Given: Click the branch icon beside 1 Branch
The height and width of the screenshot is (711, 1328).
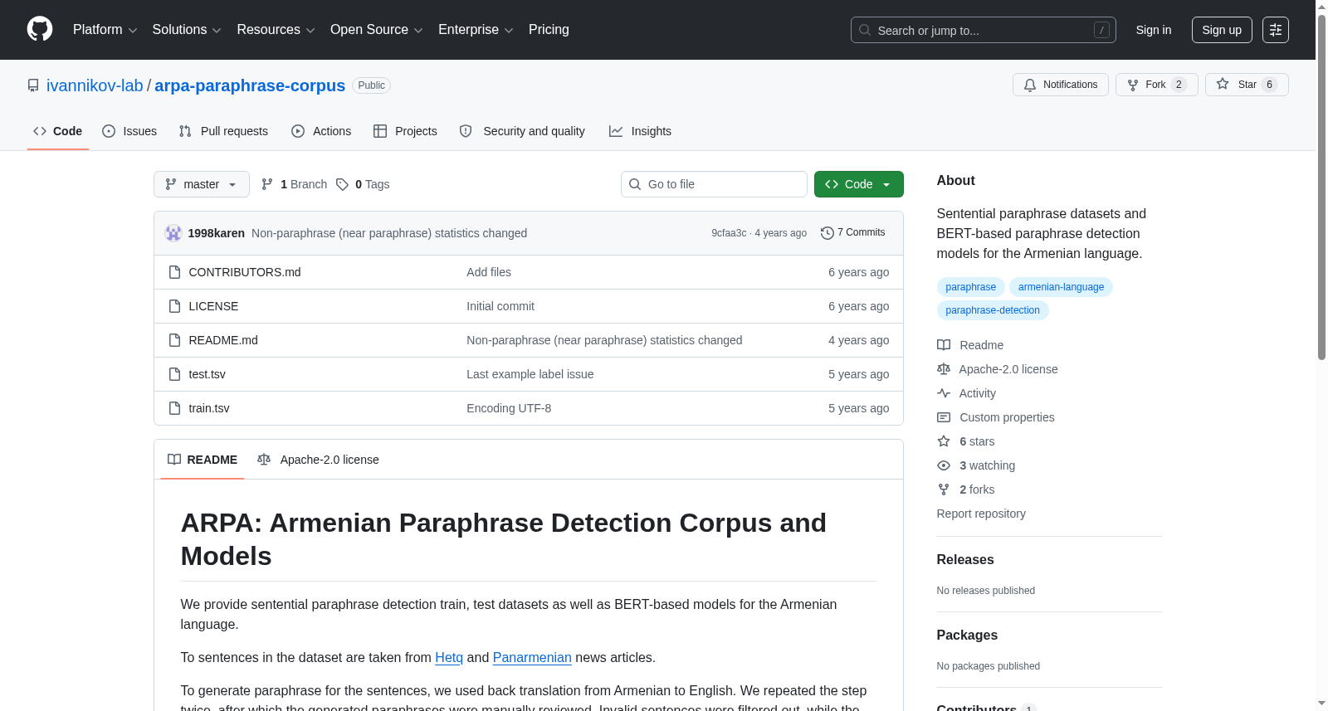Looking at the screenshot, I should [x=267, y=184].
